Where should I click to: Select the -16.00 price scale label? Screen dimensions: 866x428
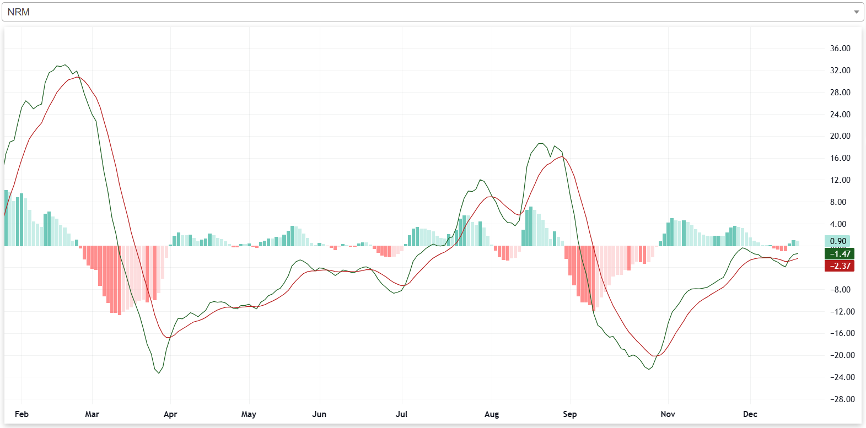tap(842, 333)
